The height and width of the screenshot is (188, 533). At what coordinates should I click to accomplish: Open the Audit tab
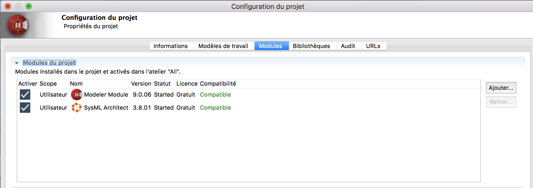[348, 46]
